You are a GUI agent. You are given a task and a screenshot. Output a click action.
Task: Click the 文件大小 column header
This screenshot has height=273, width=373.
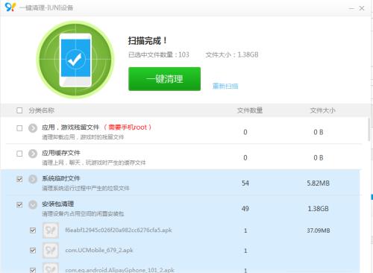coord(322,110)
